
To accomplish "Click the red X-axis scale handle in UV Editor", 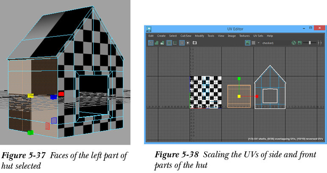I will (x=257, y=96).
